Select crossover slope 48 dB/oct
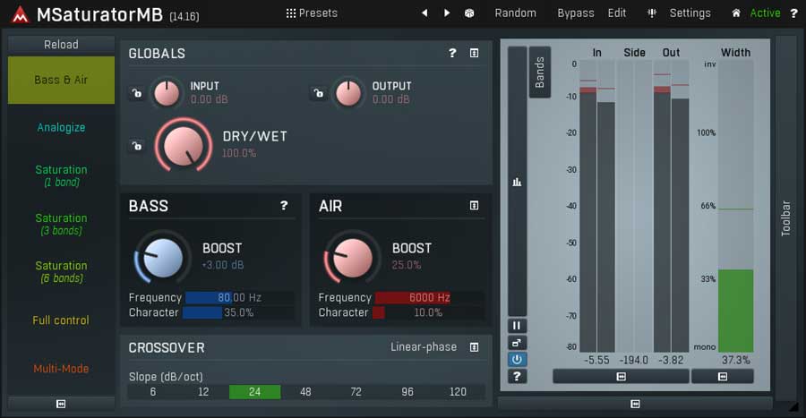 306,392
